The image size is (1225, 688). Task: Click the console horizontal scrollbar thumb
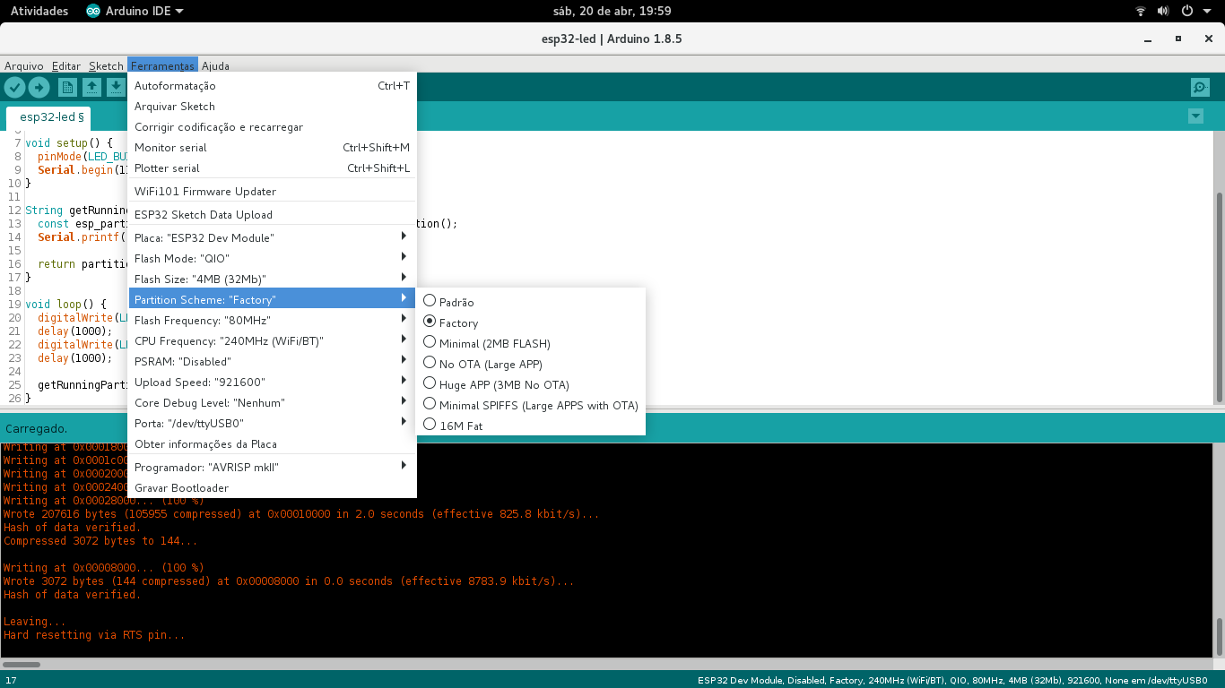[21, 665]
